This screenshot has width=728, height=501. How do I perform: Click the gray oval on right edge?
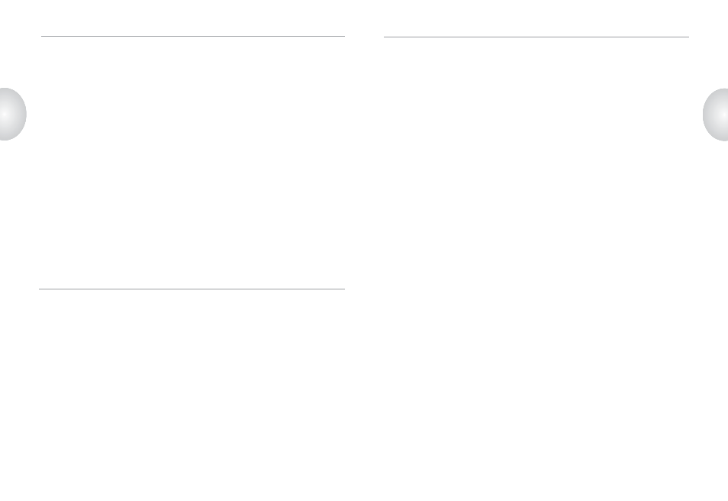[x=715, y=115]
